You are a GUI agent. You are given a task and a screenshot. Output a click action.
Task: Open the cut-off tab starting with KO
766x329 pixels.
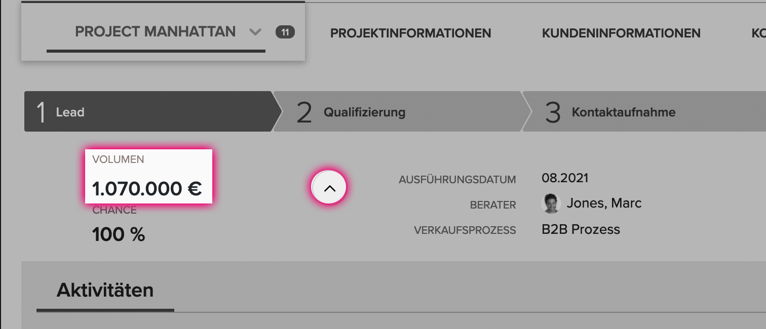758,33
